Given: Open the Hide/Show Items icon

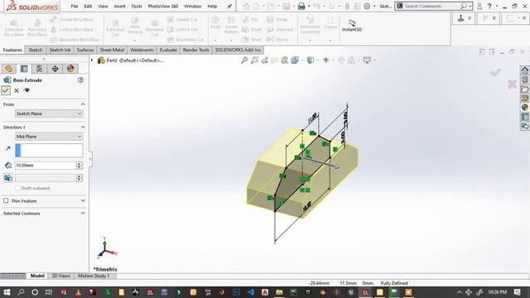Looking at the screenshot, I should (325, 60).
